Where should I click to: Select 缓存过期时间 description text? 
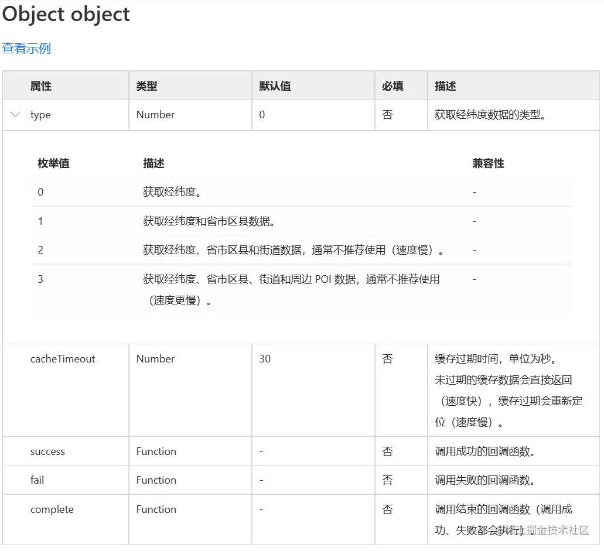tap(509, 391)
